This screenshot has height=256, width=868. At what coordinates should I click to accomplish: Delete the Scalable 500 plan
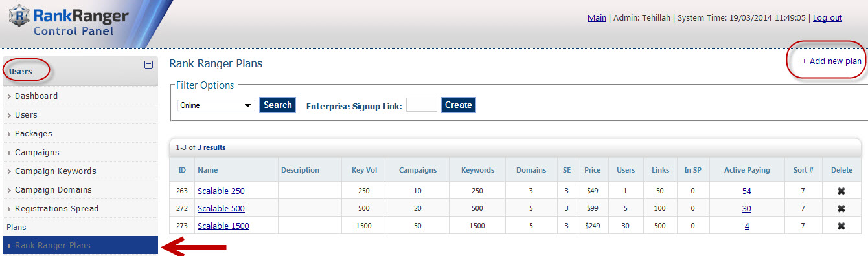point(841,208)
